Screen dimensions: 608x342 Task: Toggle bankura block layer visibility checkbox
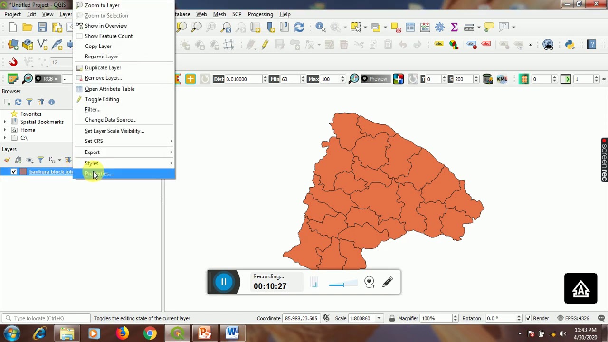tap(13, 172)
